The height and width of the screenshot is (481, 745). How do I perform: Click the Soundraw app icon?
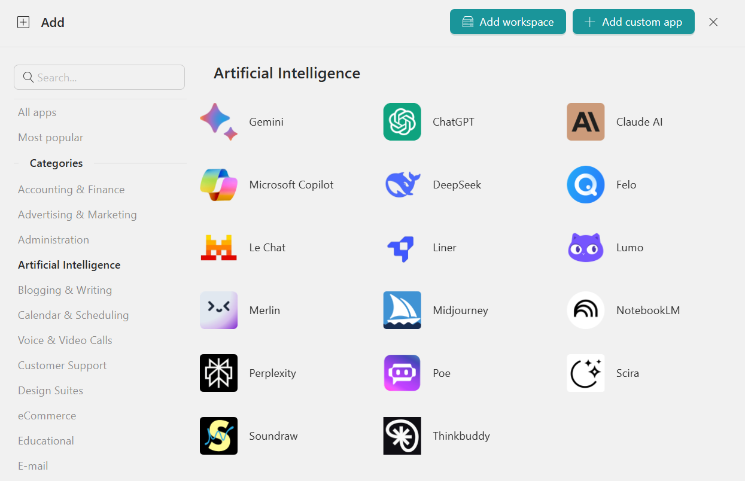point(218,436)
